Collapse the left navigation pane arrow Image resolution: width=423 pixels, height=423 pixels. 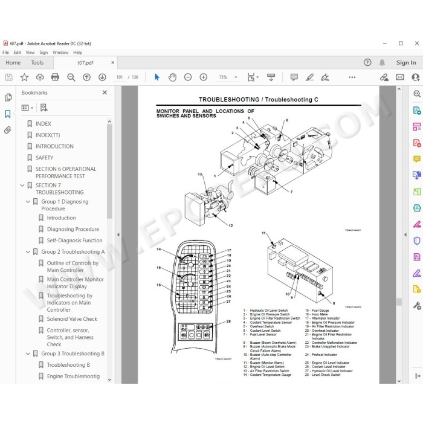pos(118,234)
